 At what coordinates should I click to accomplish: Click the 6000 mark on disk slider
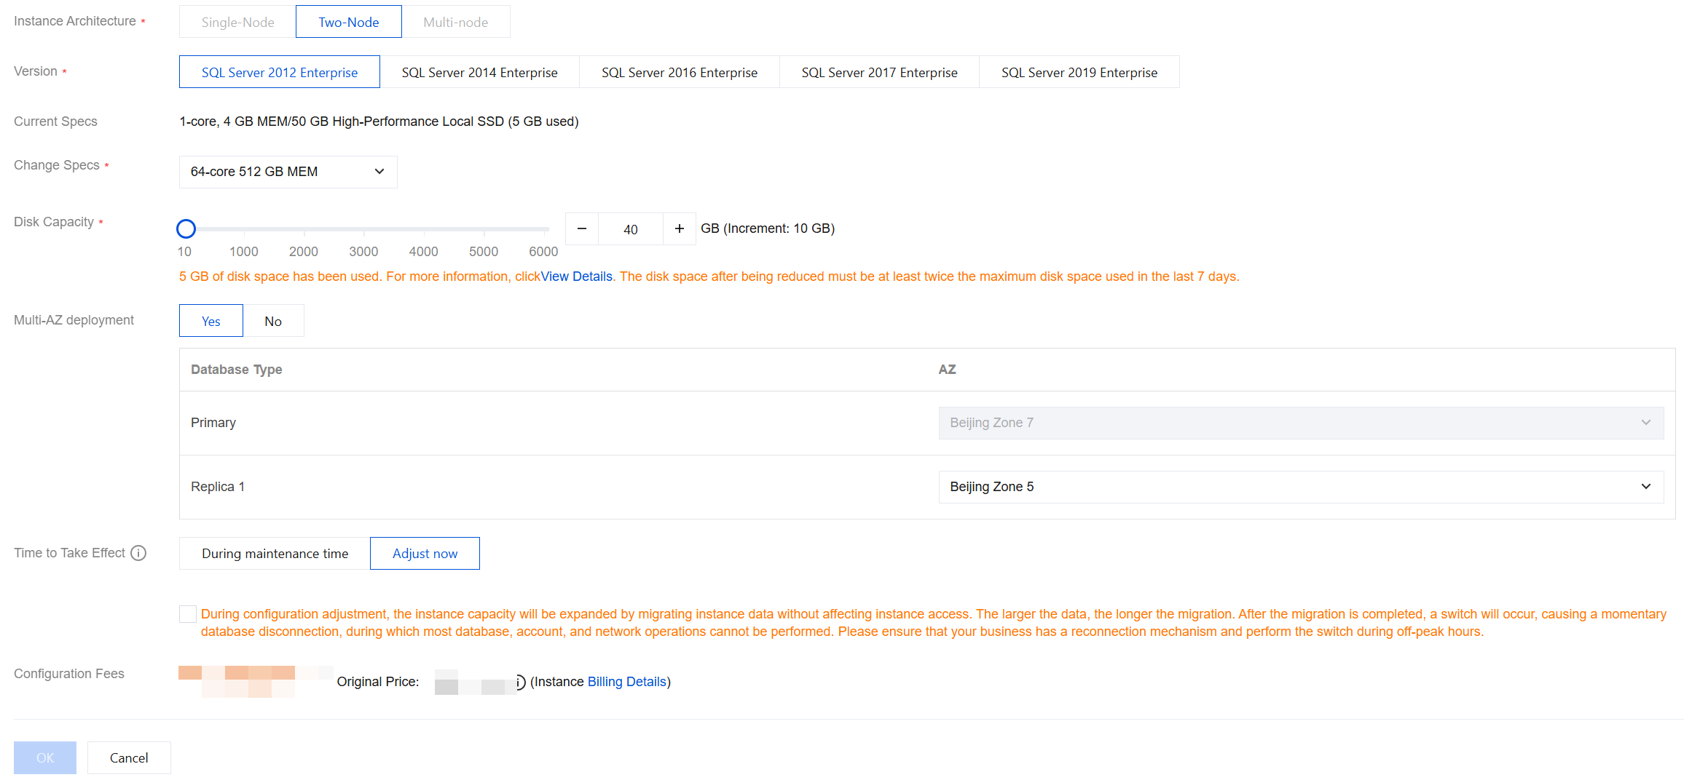[543, 252]
